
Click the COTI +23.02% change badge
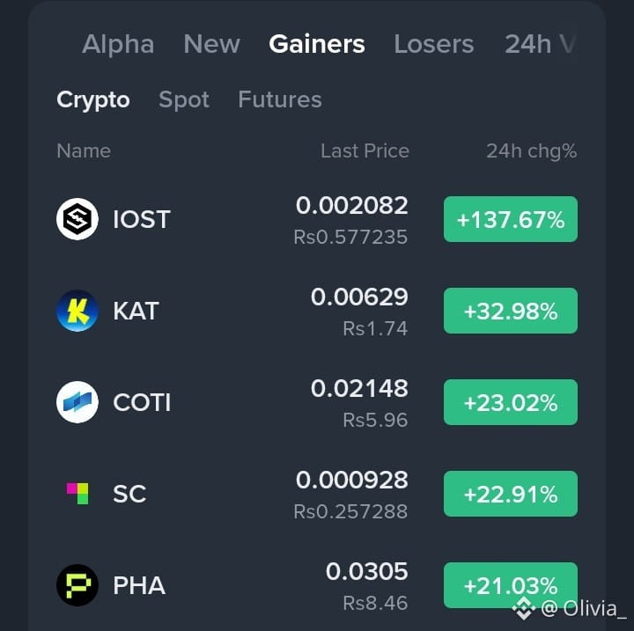[x=510, y=402]
